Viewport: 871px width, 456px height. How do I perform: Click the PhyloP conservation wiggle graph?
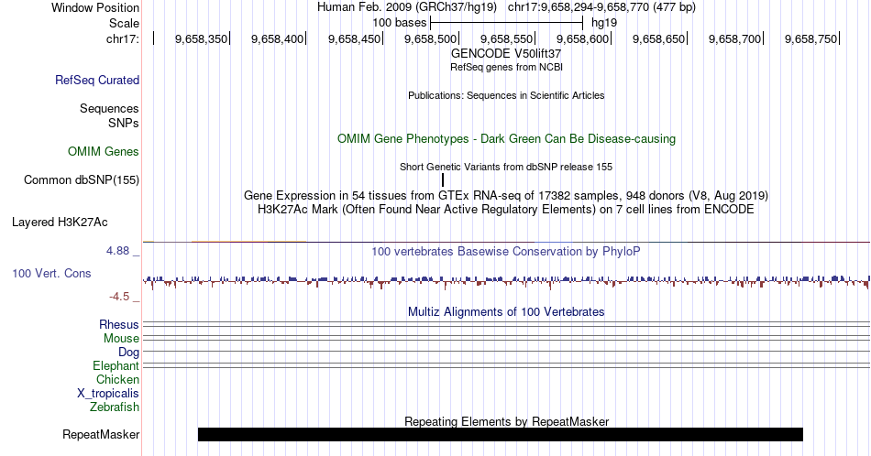tap(506, 282)
